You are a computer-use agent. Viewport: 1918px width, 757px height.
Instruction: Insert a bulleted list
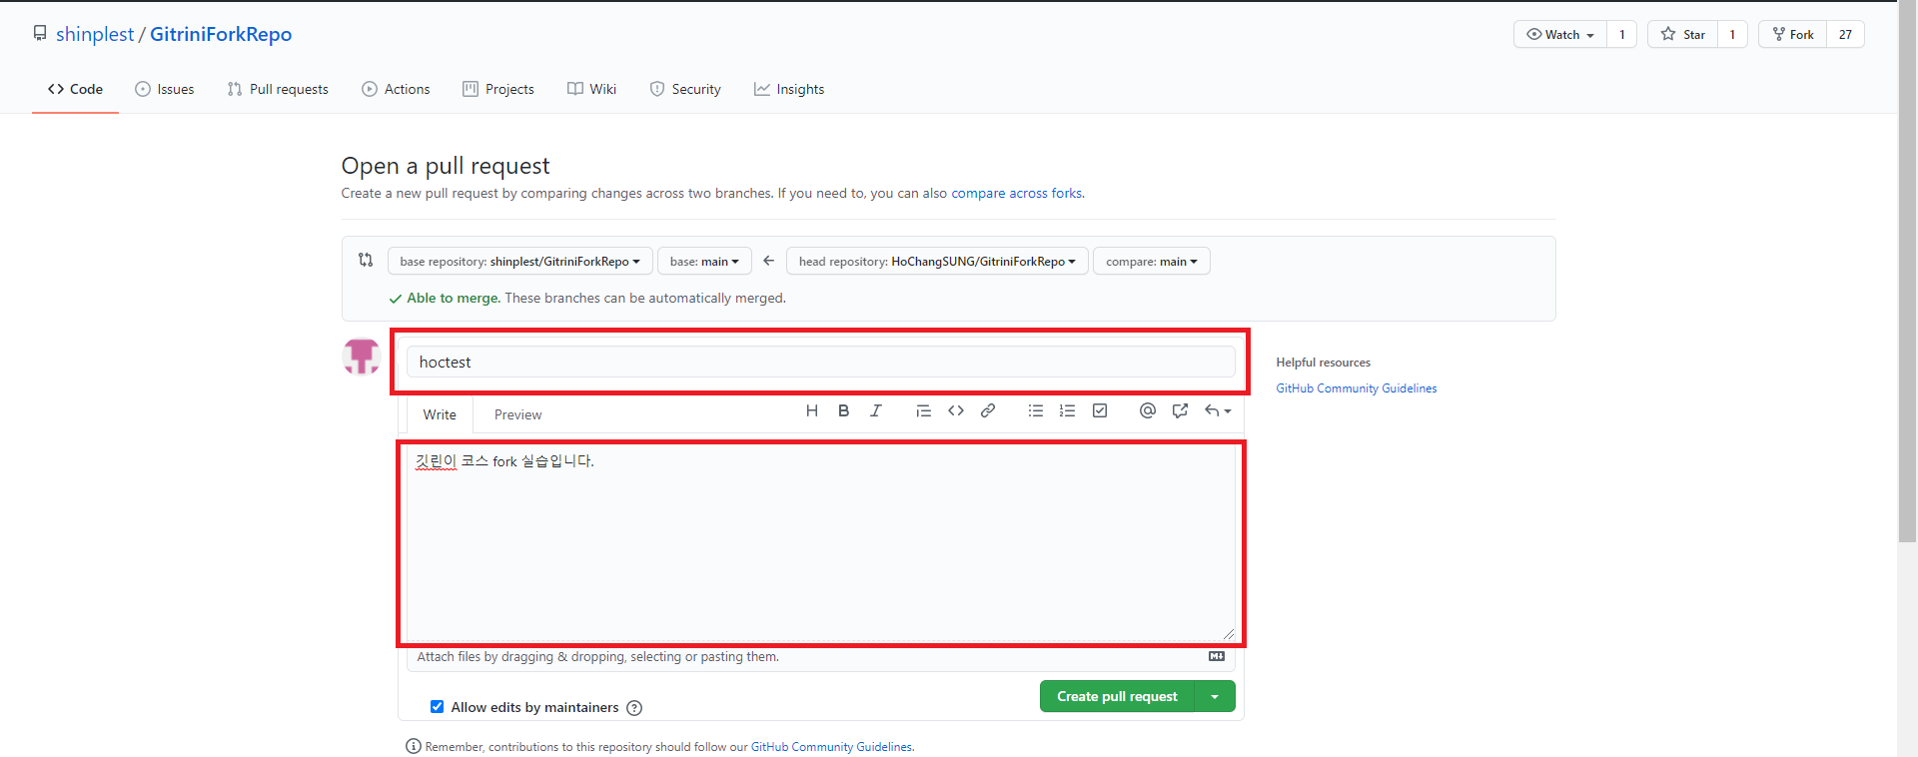click(1036, 410)
